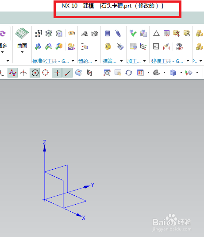The width and height of the screenshot is (204, 237).
Task: Open the 曲面 surface tool
Action: 22,33
